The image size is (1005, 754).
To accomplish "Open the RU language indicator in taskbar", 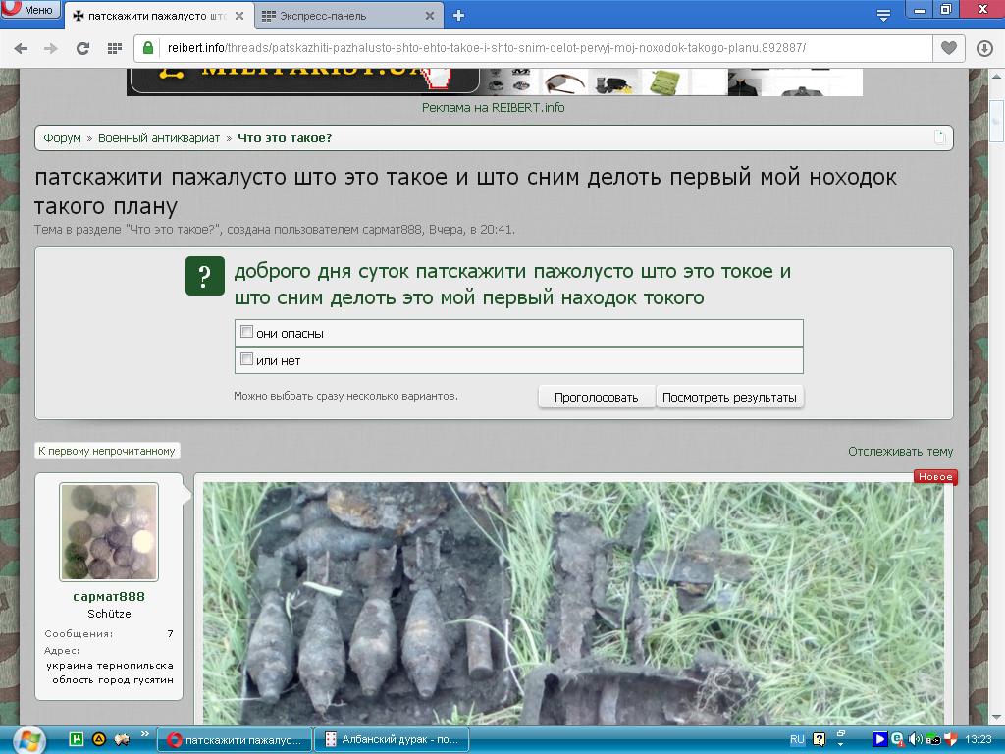I will [x=797, y=739].
